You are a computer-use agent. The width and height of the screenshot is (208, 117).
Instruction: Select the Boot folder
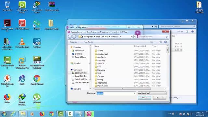pyautogui.click(x=99, y=67)
